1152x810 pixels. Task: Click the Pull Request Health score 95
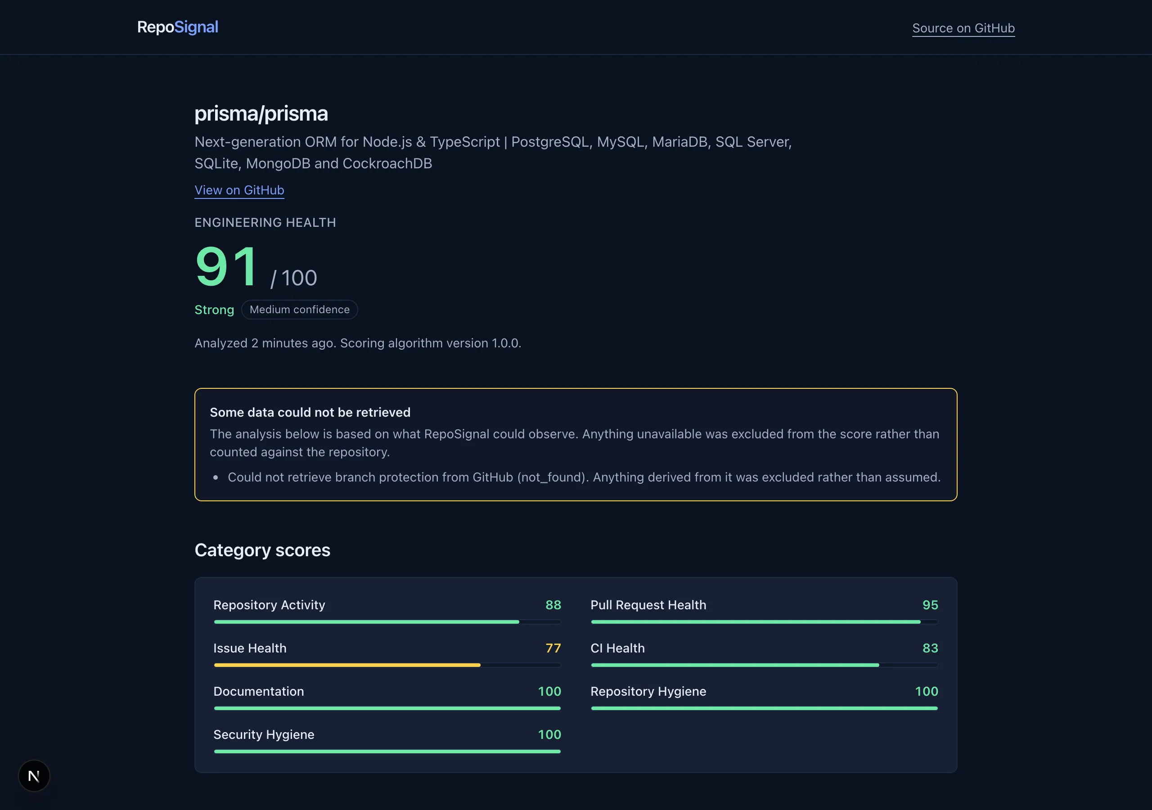coord(930,605)
